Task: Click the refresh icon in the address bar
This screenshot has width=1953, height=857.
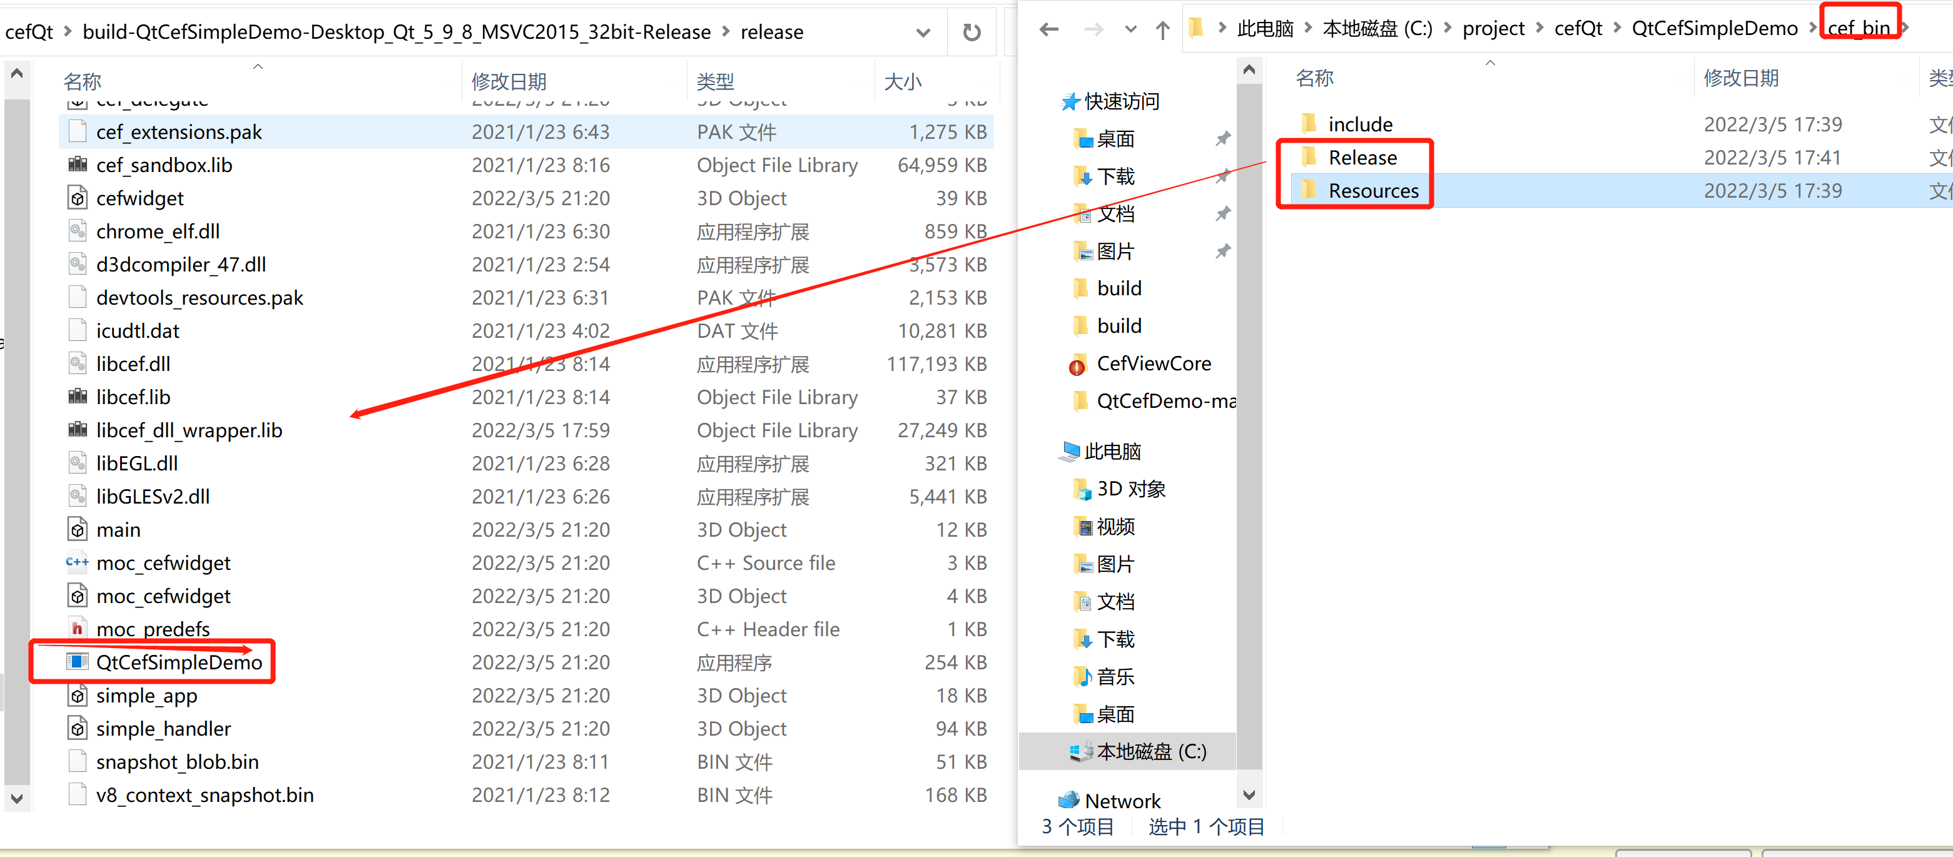Action: pyautogui.click(x=971, y=31)
